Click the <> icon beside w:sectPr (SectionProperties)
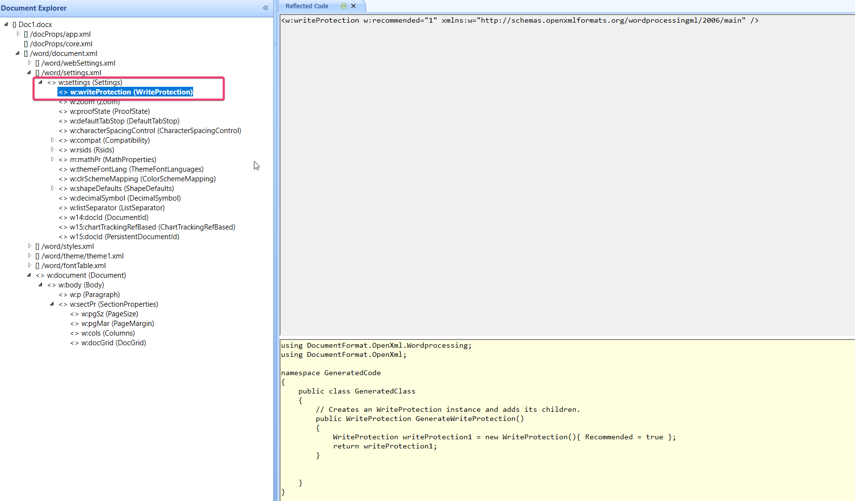 (63, 304)
